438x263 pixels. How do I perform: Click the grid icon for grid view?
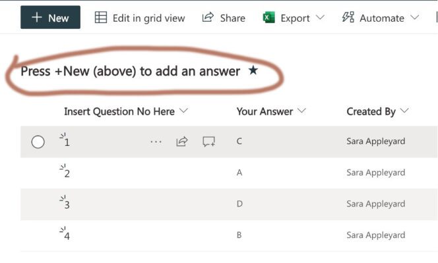tap(101, 17)
